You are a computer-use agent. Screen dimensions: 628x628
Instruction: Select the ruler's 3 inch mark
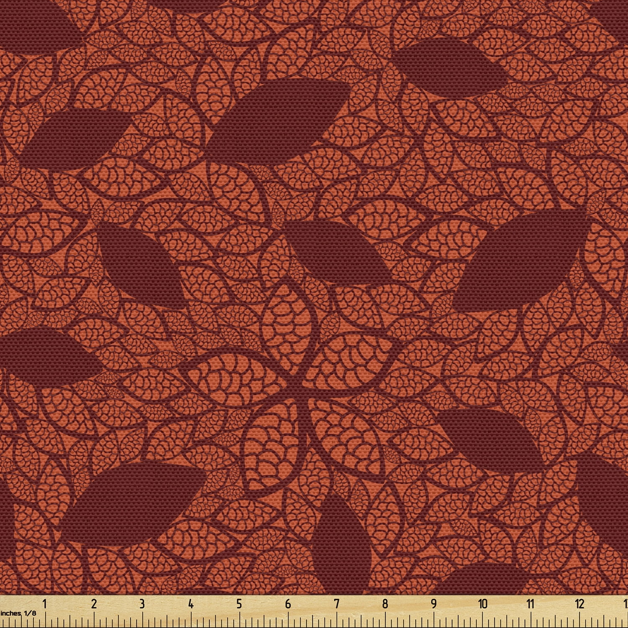pos(142,603)
